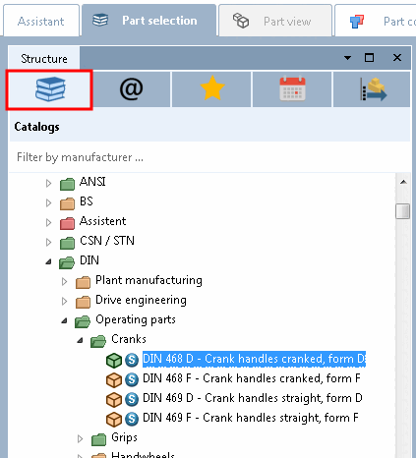This screenshot has height=458, width=416.
Task: Collapse the Cranks folder
Action: 80,340
